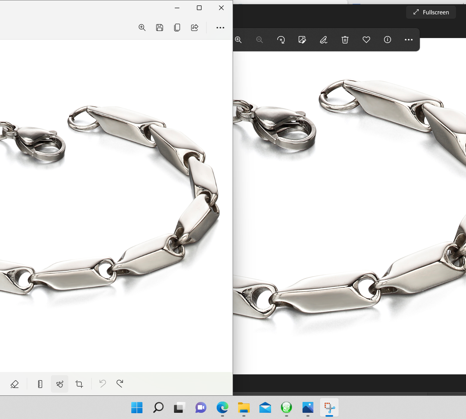Open Edit image in Photos
This screenshot has height=419, width=466.
point(302,40)
